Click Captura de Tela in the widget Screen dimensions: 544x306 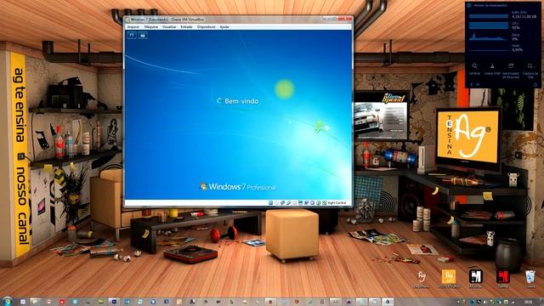coord(530,70)
